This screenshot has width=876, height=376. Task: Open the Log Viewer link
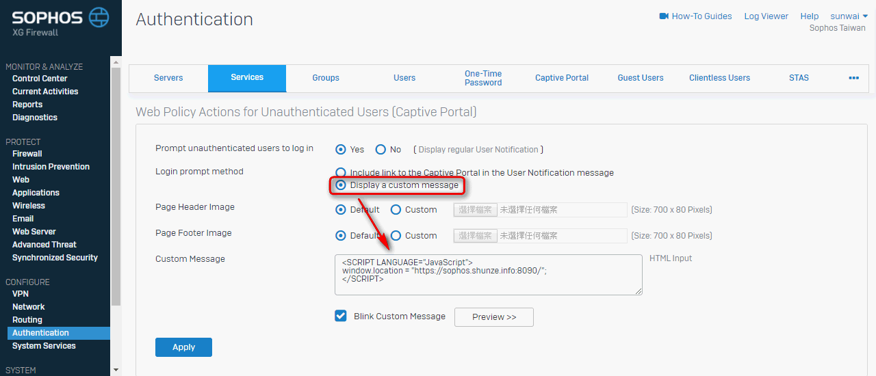tap(766, 16)
